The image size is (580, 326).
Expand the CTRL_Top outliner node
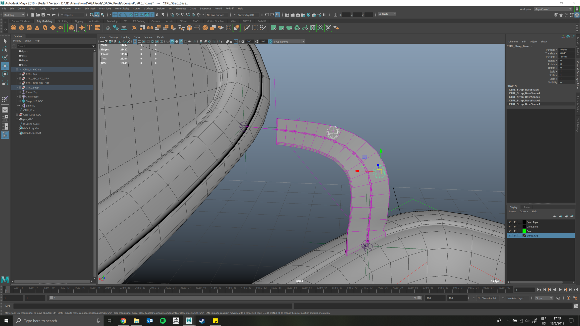tap(20, 74)
